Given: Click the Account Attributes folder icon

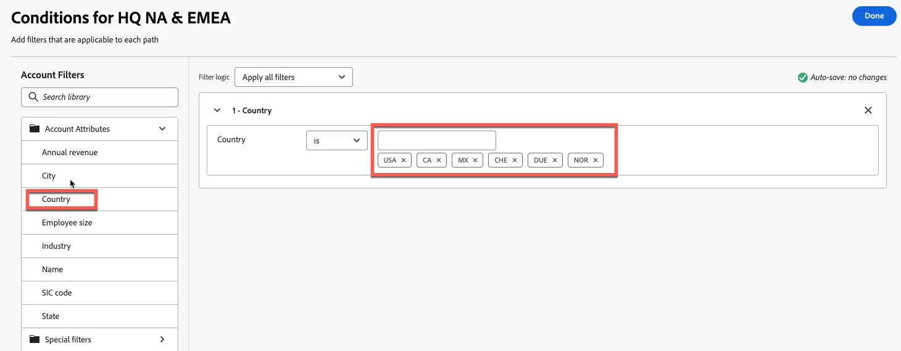Looking at the screenshot, I should (35, 129).
